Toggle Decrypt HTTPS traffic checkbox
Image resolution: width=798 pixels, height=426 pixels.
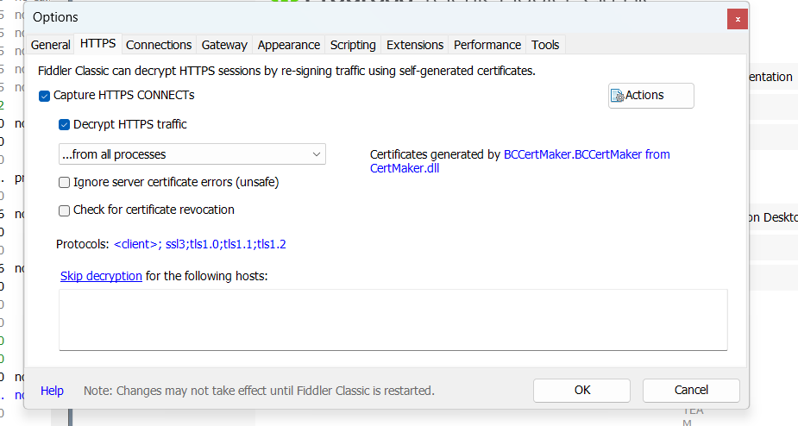pyautogui.click(x=64, y=124)
